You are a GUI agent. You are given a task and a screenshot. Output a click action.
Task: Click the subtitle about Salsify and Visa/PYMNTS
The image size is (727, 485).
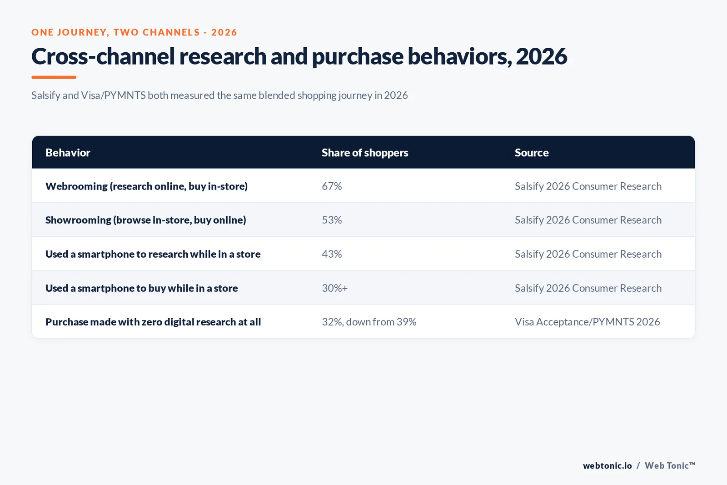click(x=219, y=95)
